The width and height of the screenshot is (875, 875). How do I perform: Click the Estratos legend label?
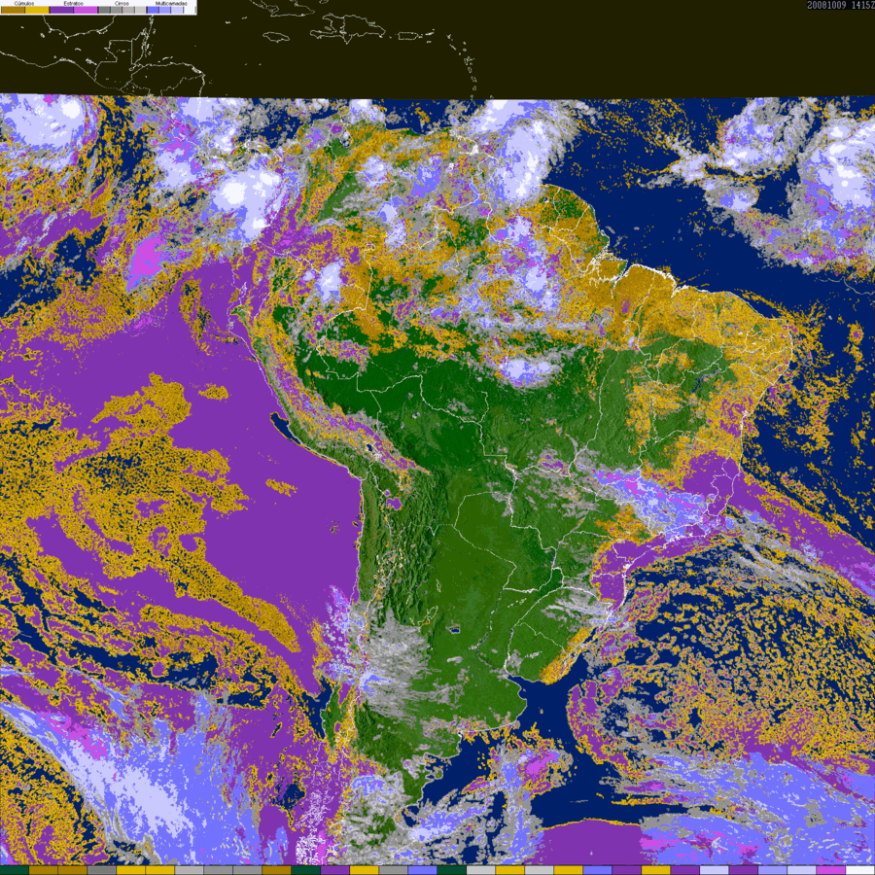(x=74, y=3)
